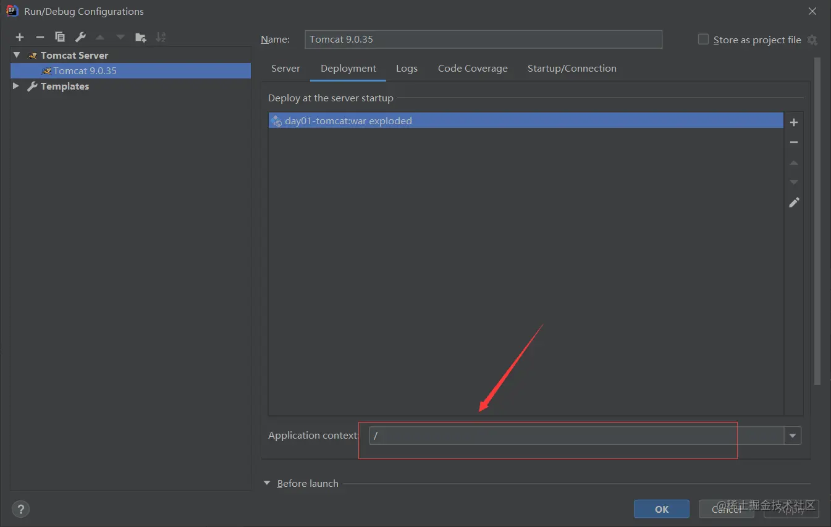Click the Cancel button
831x527 pixels.
727,509
